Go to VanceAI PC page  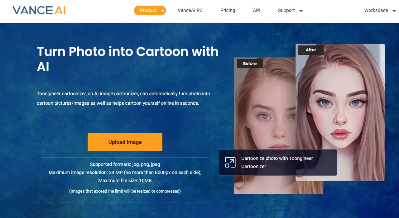click(x=190, y=10)
